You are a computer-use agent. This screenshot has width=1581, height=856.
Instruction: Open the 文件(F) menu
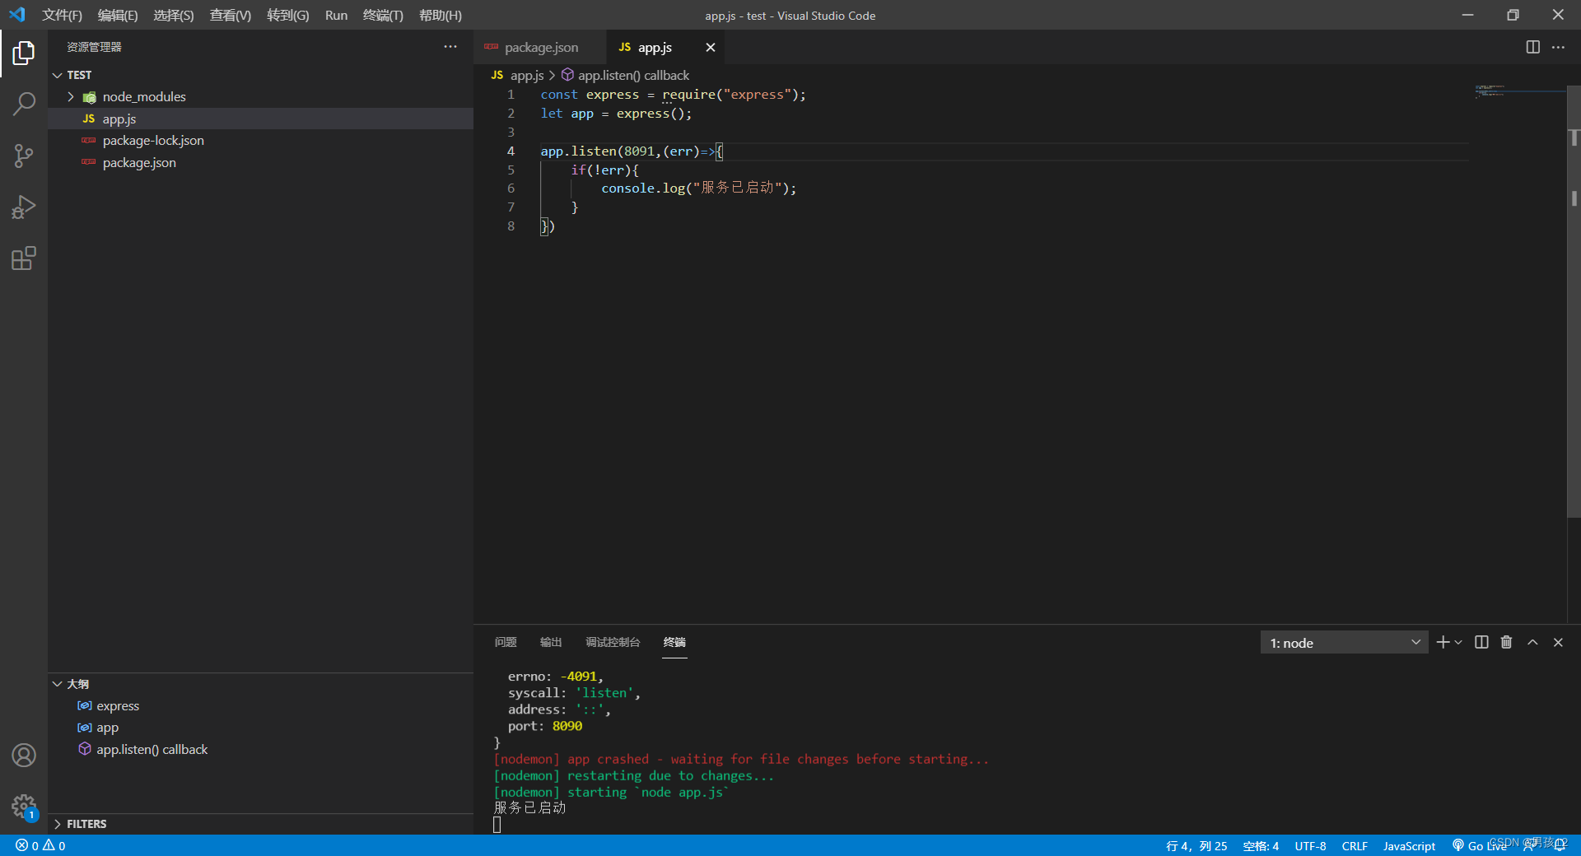tap(63, 16)
